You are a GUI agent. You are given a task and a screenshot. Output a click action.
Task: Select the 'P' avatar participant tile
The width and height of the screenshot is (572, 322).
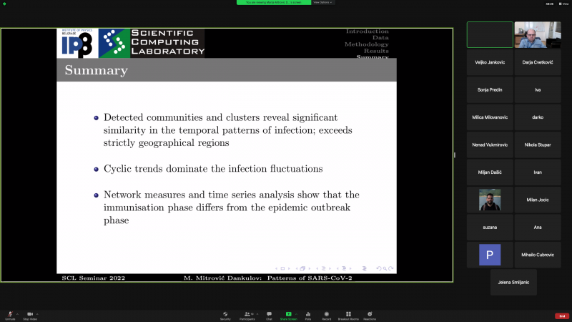coord(490,255)
